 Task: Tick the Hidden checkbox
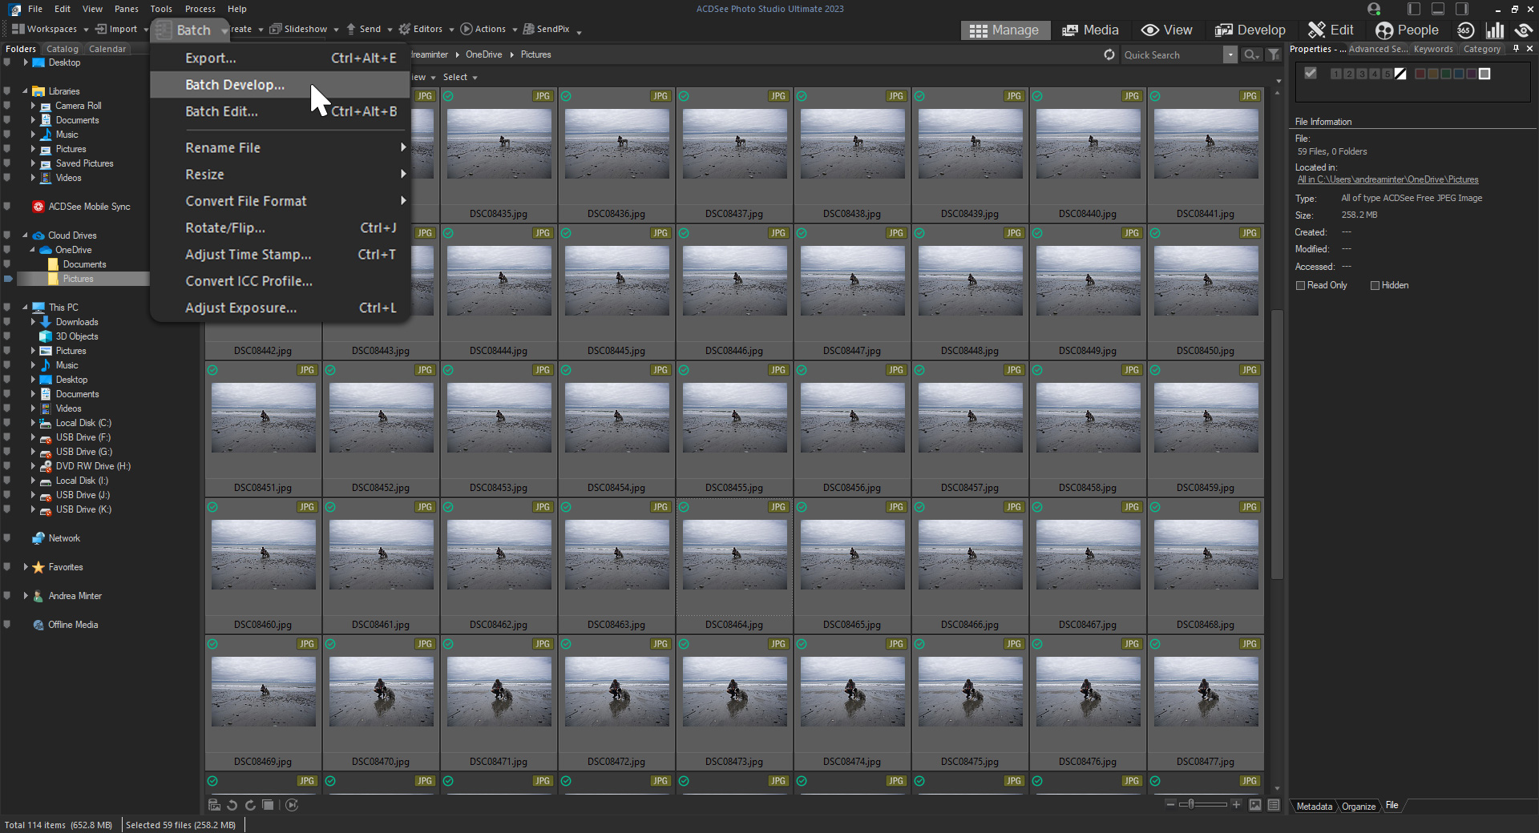point(1375,286)
